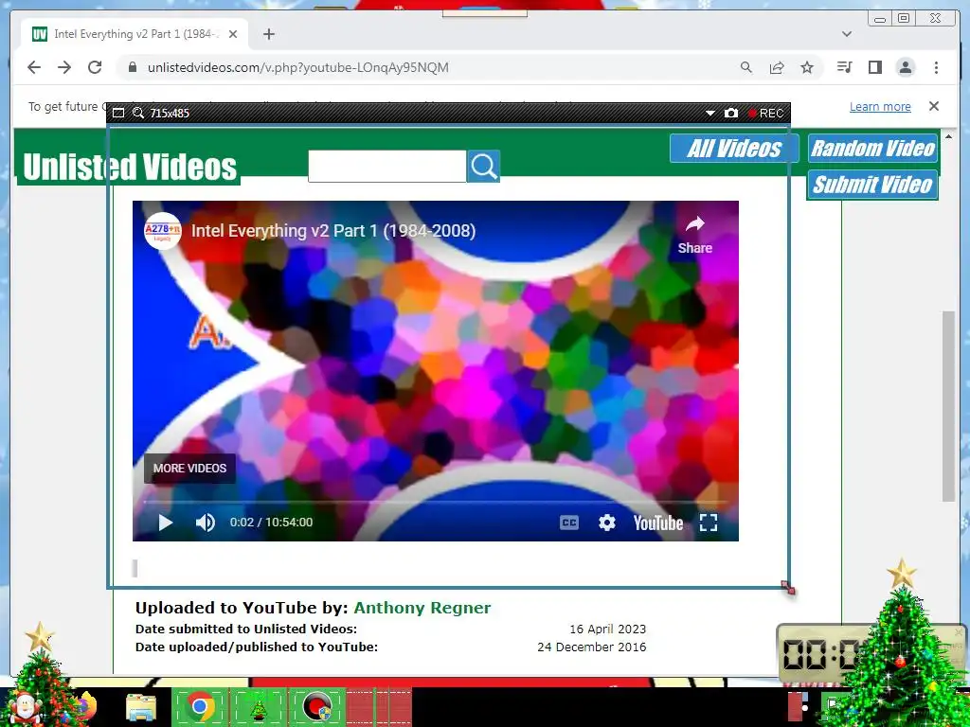Seek on the video progress bar
This screenshot has height=727, width=970.
coord(436,502)
